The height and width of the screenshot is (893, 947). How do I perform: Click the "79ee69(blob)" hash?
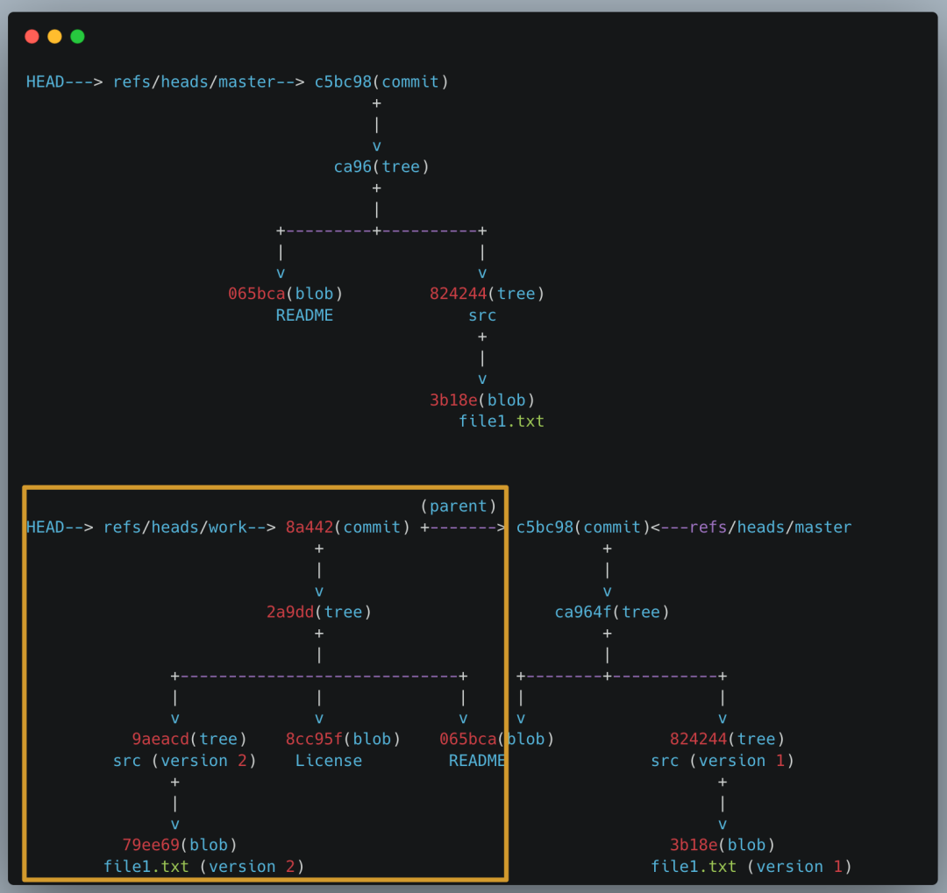point(180,846)
